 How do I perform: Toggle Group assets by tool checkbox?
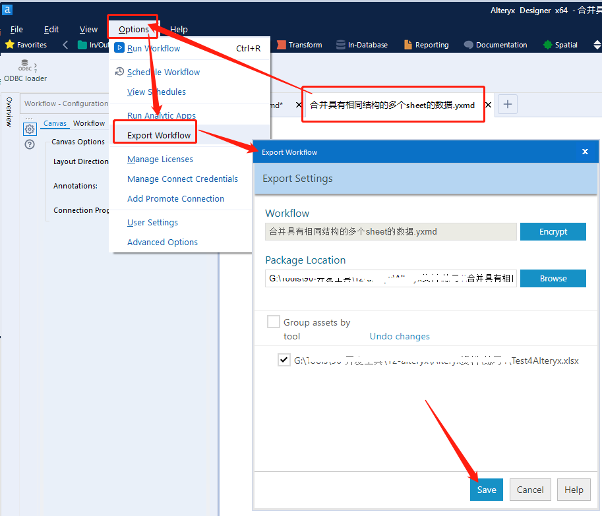274,322
